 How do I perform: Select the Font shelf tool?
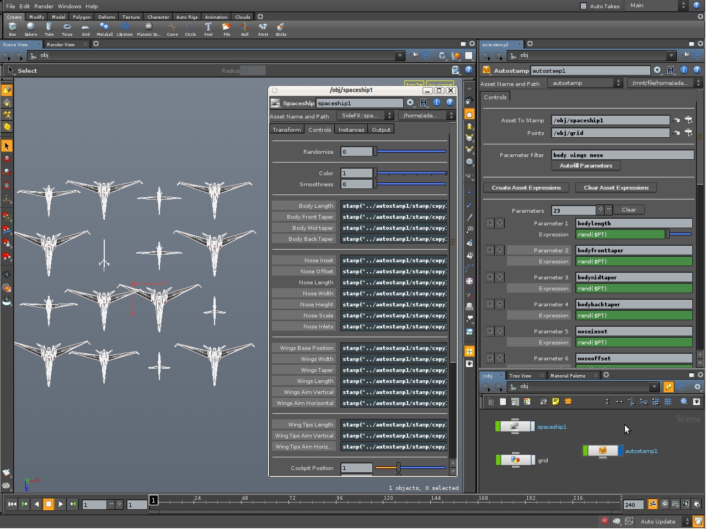pos(208,29)
